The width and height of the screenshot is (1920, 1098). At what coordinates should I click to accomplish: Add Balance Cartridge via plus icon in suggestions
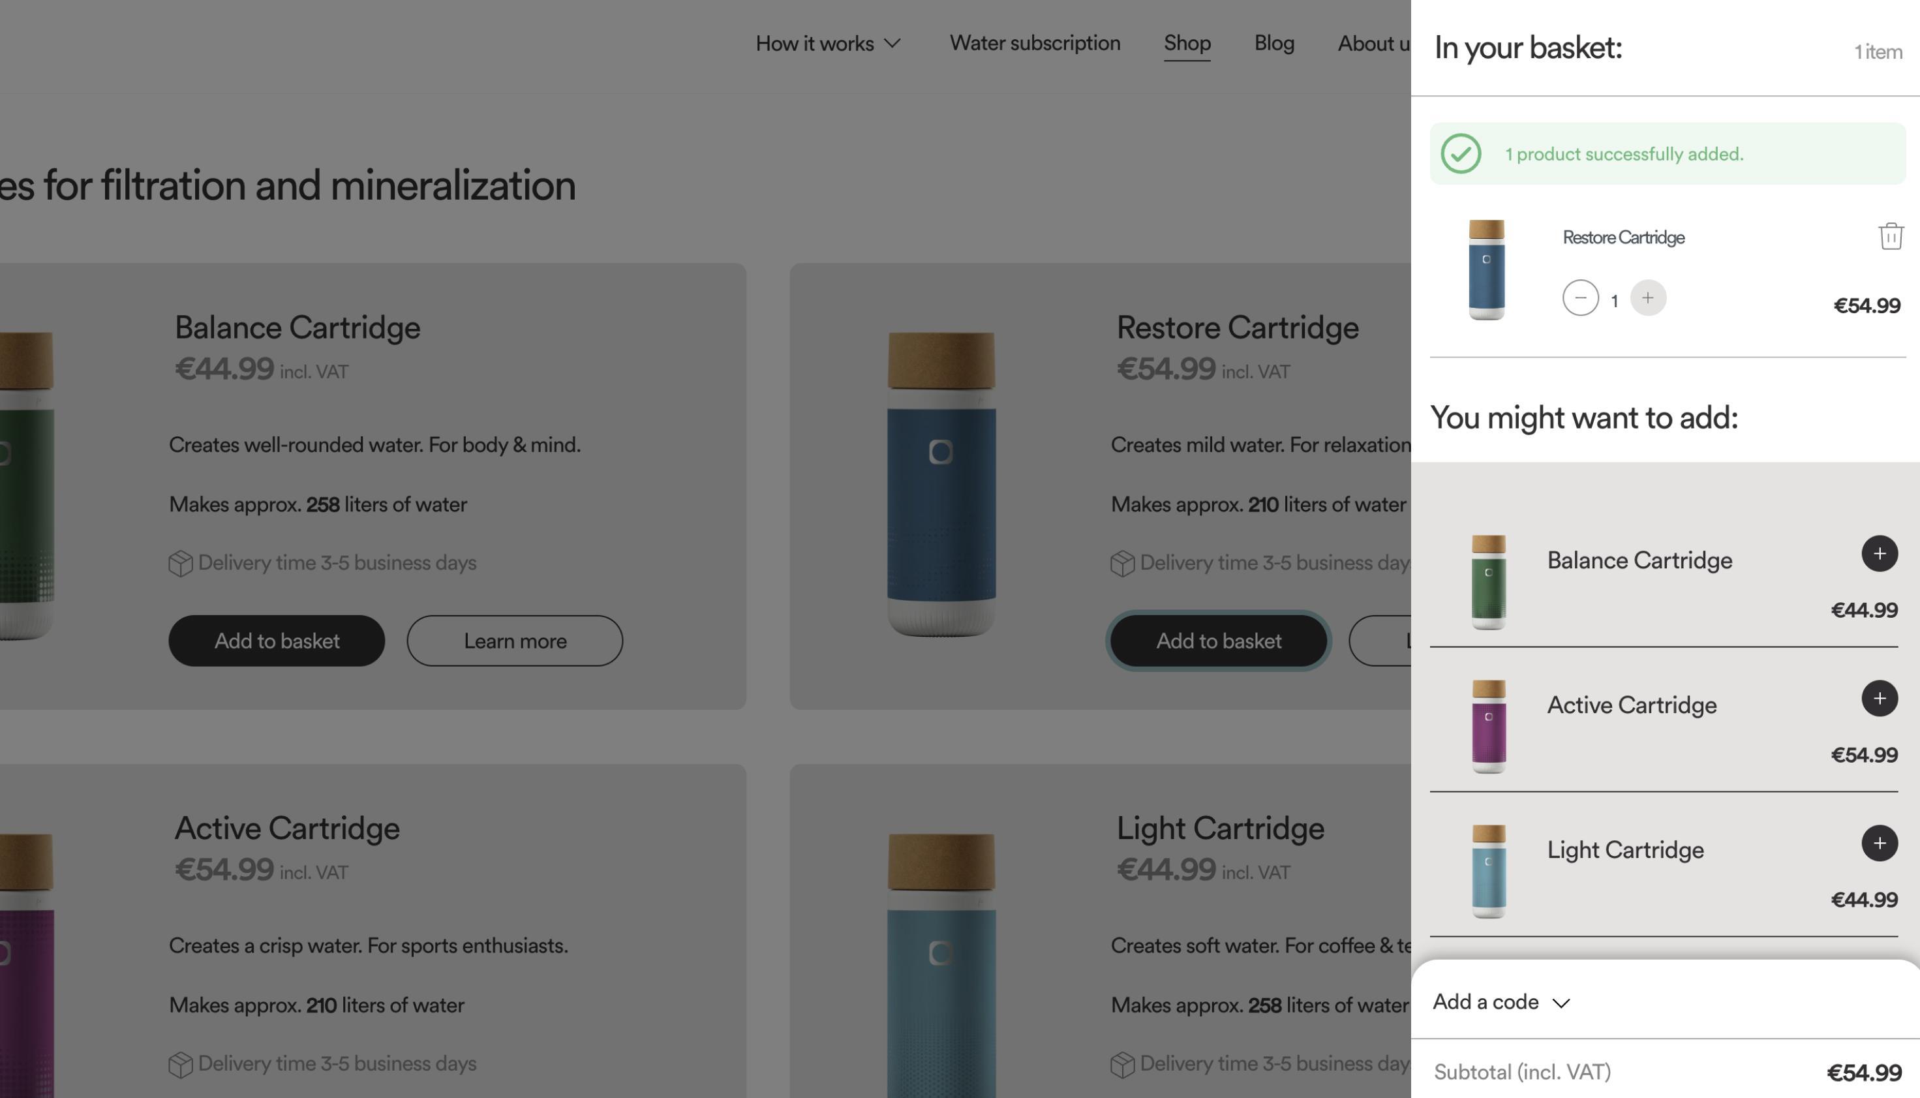(x=1880, y=553)
